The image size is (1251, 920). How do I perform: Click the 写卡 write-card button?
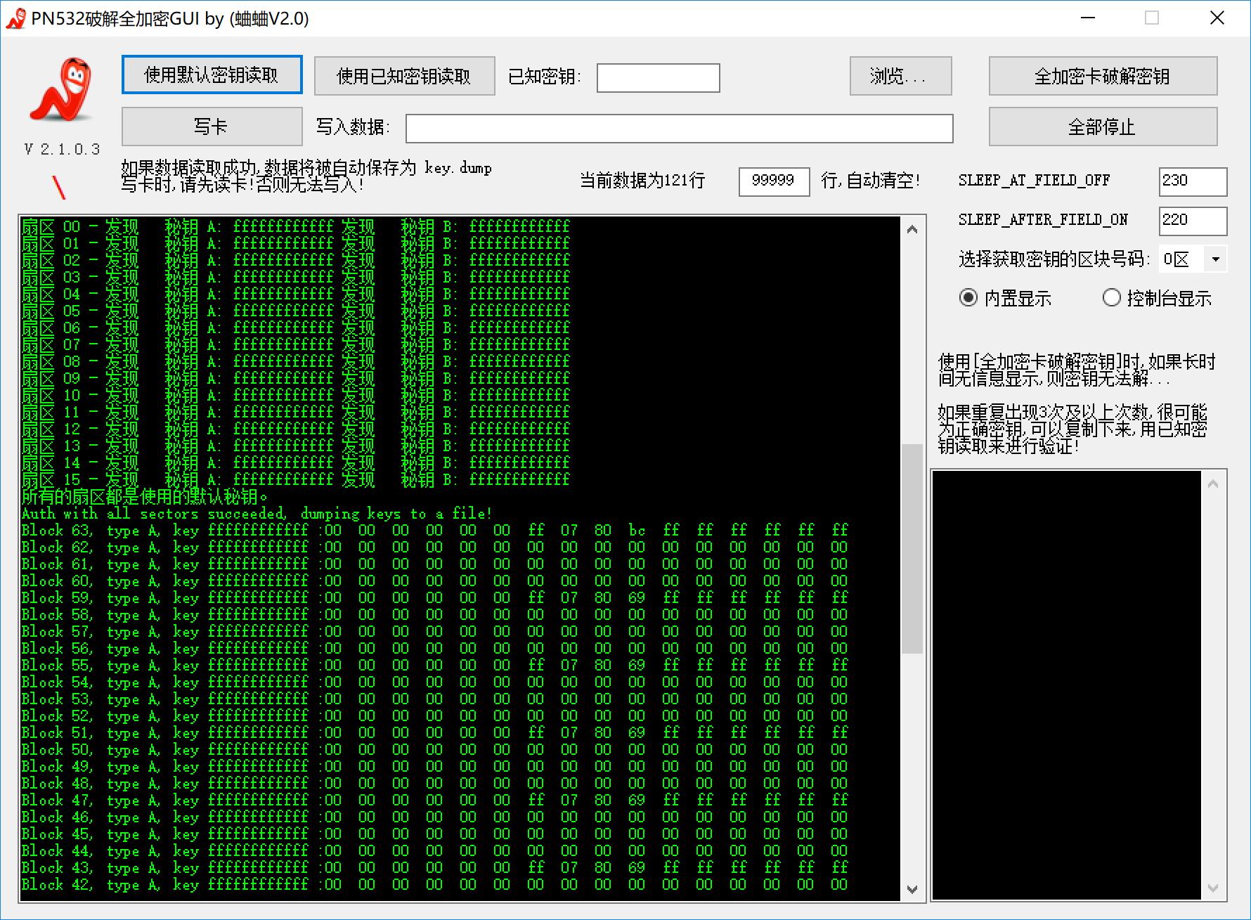[x=212, y=127]
